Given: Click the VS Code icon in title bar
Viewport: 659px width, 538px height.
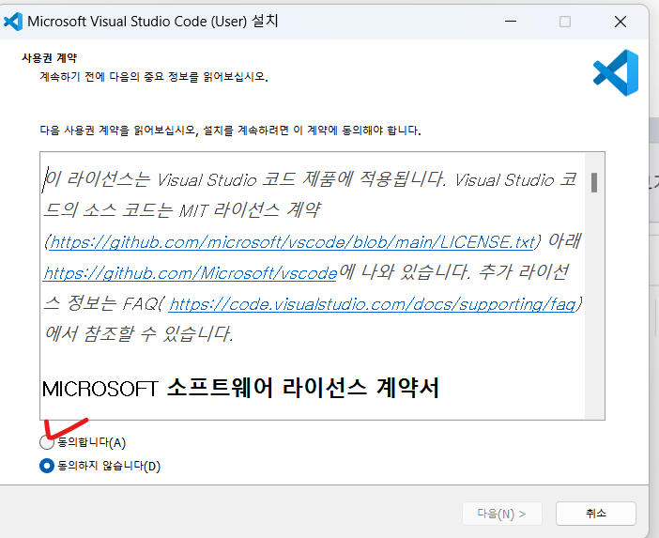Looking at the screenshot, I should click(x=13, y=22).
